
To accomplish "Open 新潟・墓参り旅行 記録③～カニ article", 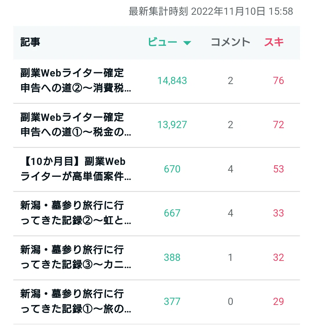I will point(76,257).
